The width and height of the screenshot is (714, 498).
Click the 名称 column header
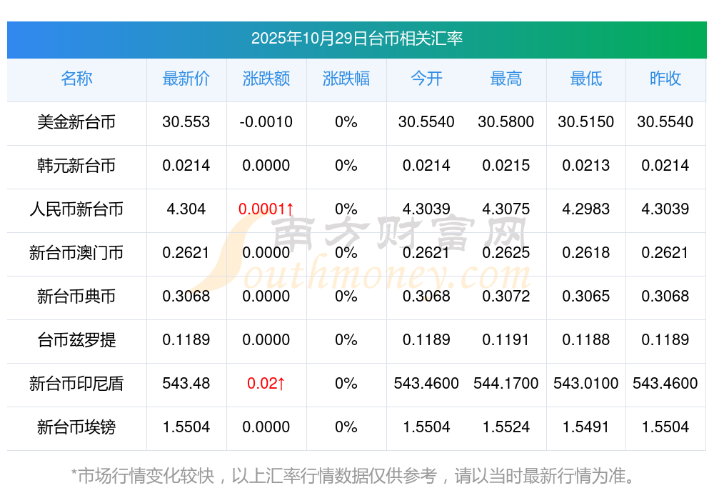coord(76,79)
